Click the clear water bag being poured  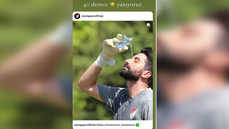[x=124, y=42]
